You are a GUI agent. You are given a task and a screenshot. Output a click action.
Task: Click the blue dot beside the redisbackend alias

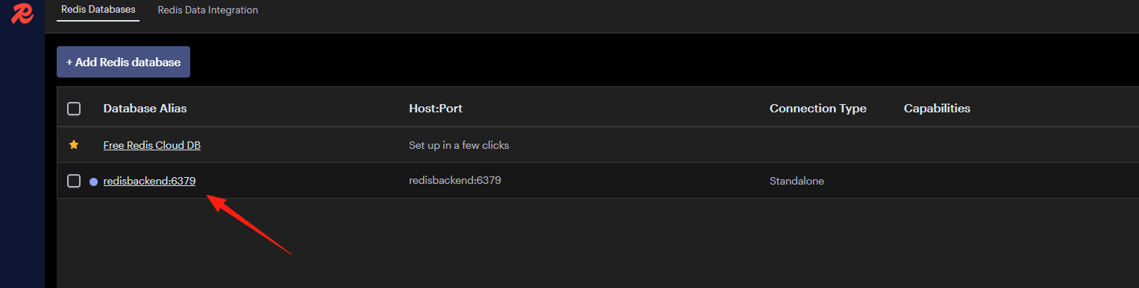tap(93, 182)
